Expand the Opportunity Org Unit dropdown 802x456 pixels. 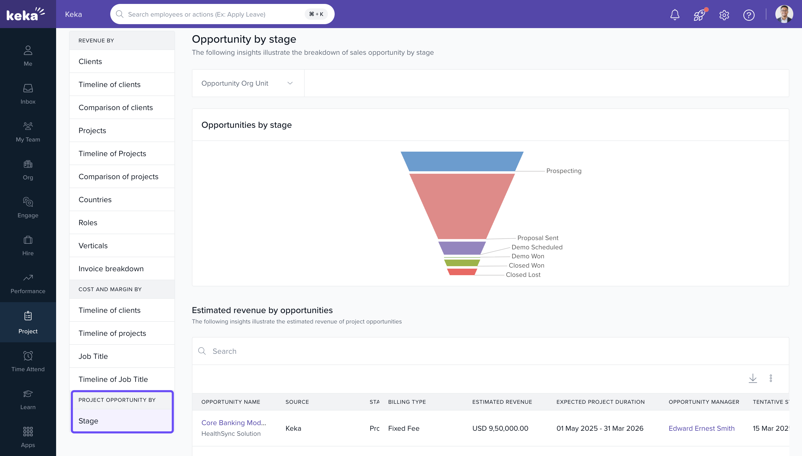[247, 83]
